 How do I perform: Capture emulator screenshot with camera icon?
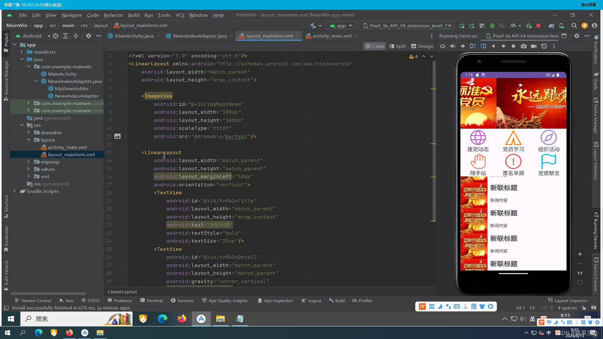[x=524, y=46]
